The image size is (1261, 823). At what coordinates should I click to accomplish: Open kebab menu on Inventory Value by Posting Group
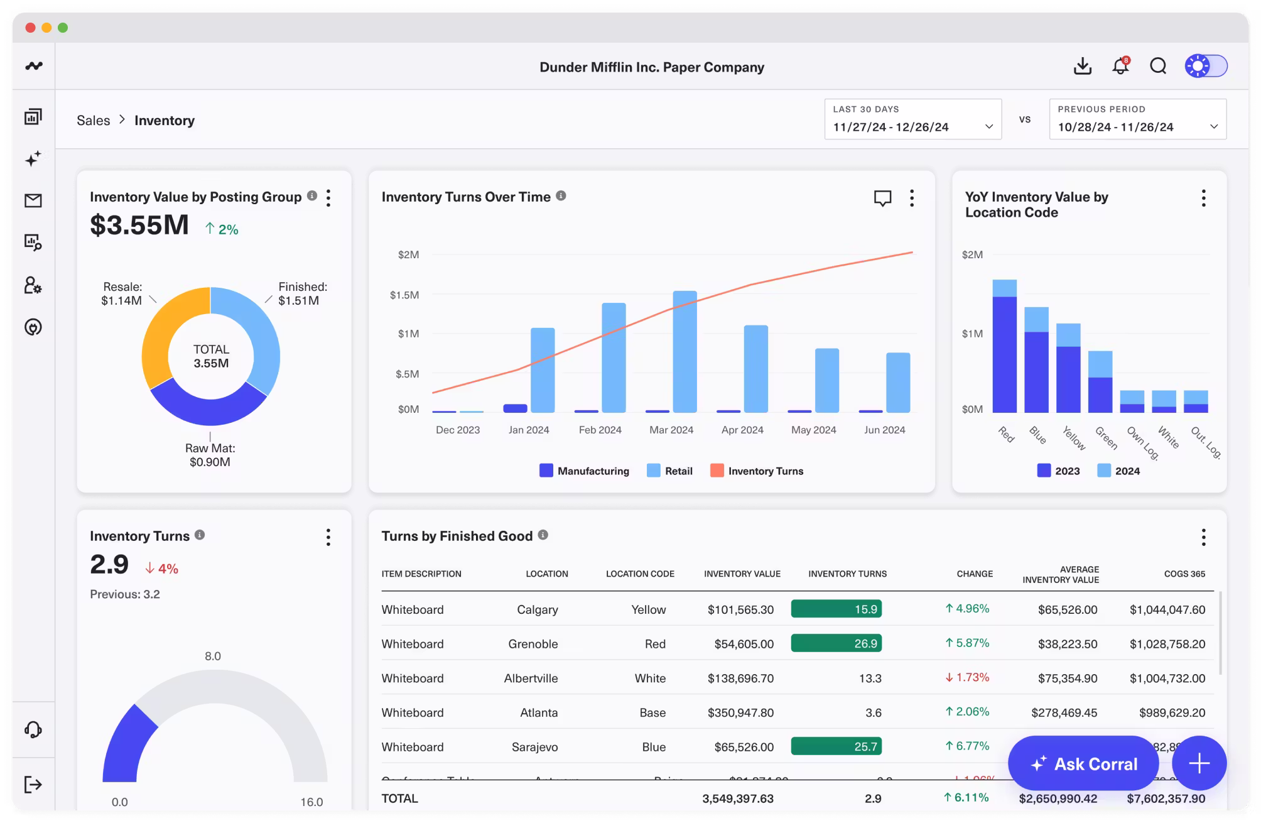328,199
